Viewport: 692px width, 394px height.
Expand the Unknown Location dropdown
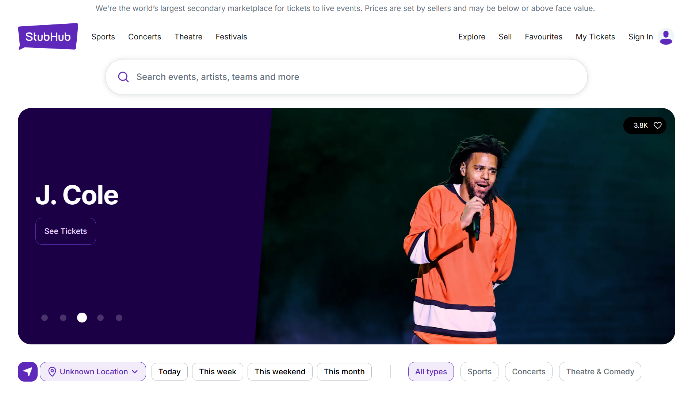pos(93,371)
